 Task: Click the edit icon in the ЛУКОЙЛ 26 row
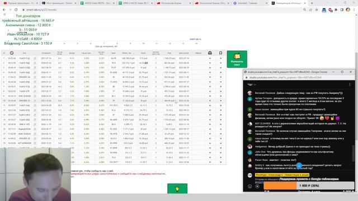point(35,77)
